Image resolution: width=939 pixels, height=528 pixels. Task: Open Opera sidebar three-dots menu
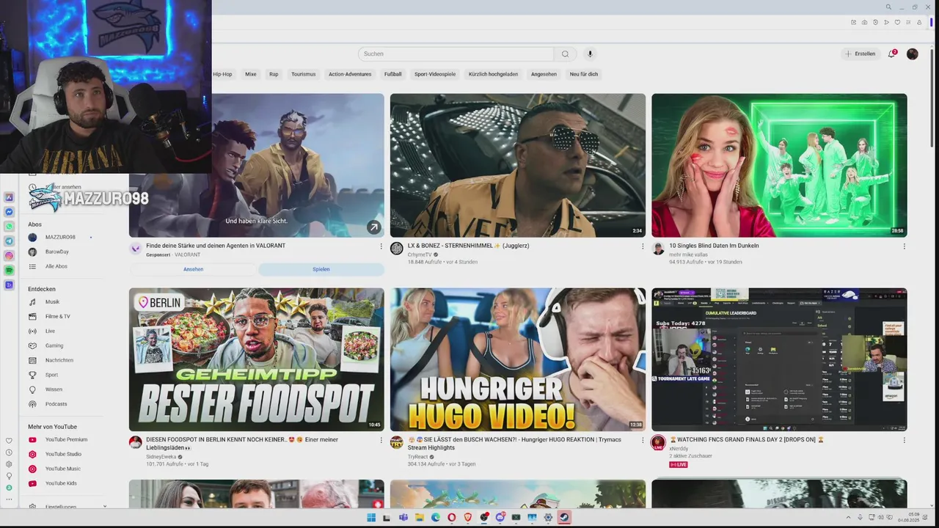tap(9, 499)
